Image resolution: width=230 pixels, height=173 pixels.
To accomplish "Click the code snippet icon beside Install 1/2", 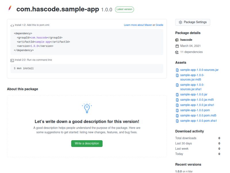I will (12, 25).
